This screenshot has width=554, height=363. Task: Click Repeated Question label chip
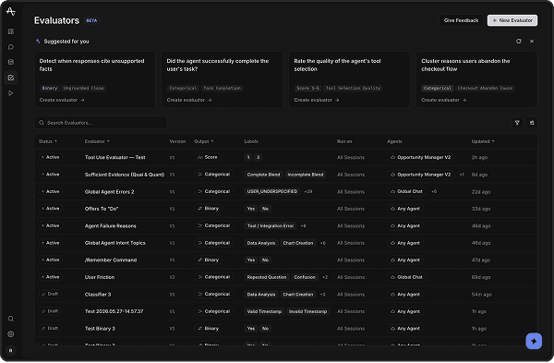click(x=267, y=277)
